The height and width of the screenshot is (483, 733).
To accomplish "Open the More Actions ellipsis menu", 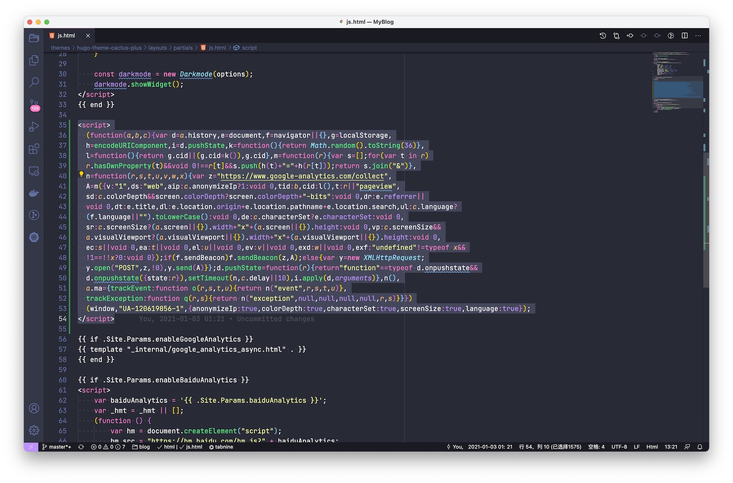I will tap(698, 36).
